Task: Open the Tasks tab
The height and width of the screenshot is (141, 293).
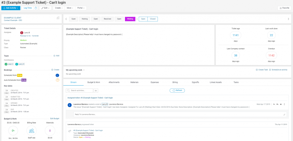Action: click(x=236, y=82)
